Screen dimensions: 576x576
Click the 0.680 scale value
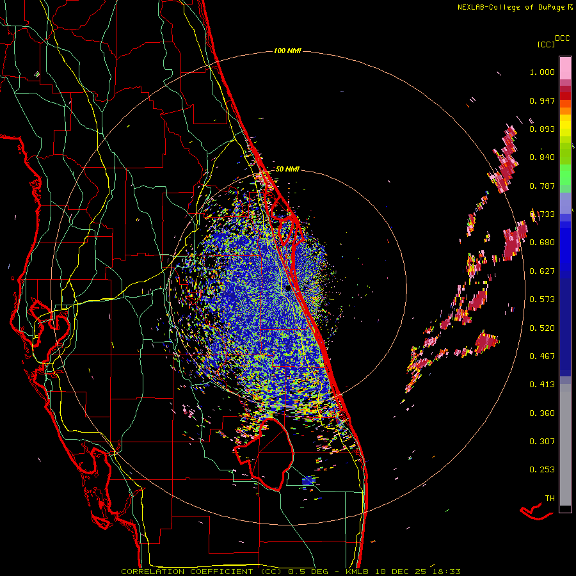542,243
